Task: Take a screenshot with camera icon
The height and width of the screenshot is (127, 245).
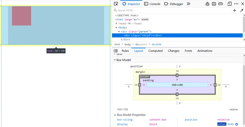Action: pyautogui.click(x=214, y=4)
